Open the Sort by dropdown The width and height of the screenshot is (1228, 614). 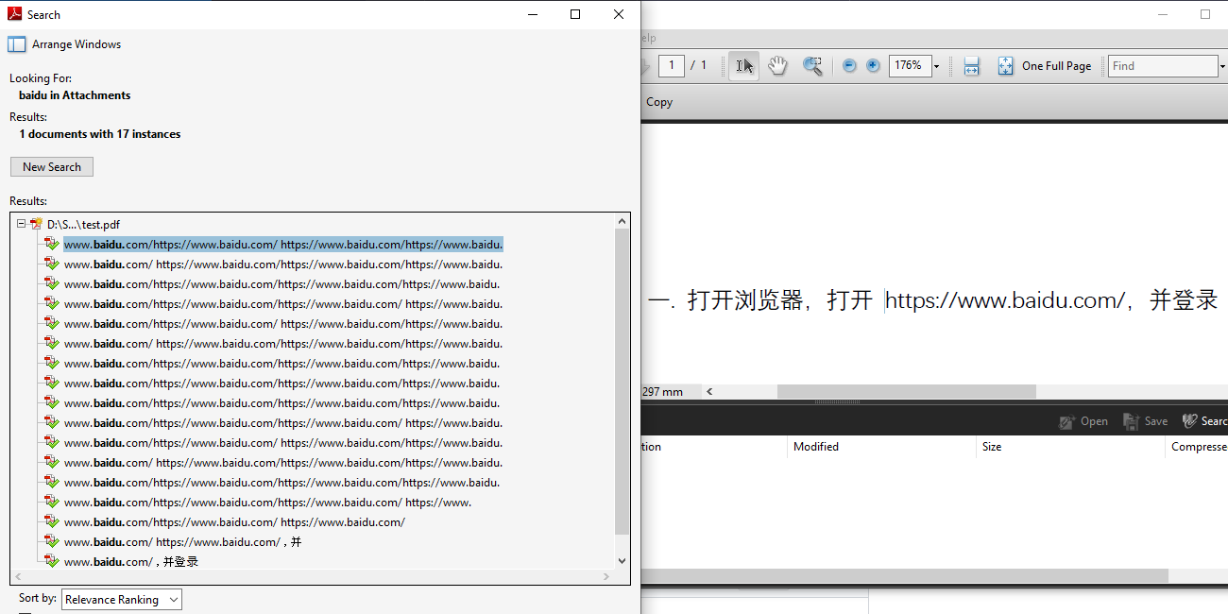[x=121, y=598]
